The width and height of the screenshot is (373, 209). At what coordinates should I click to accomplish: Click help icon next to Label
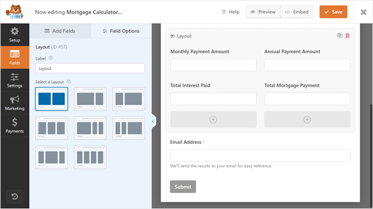50,58
